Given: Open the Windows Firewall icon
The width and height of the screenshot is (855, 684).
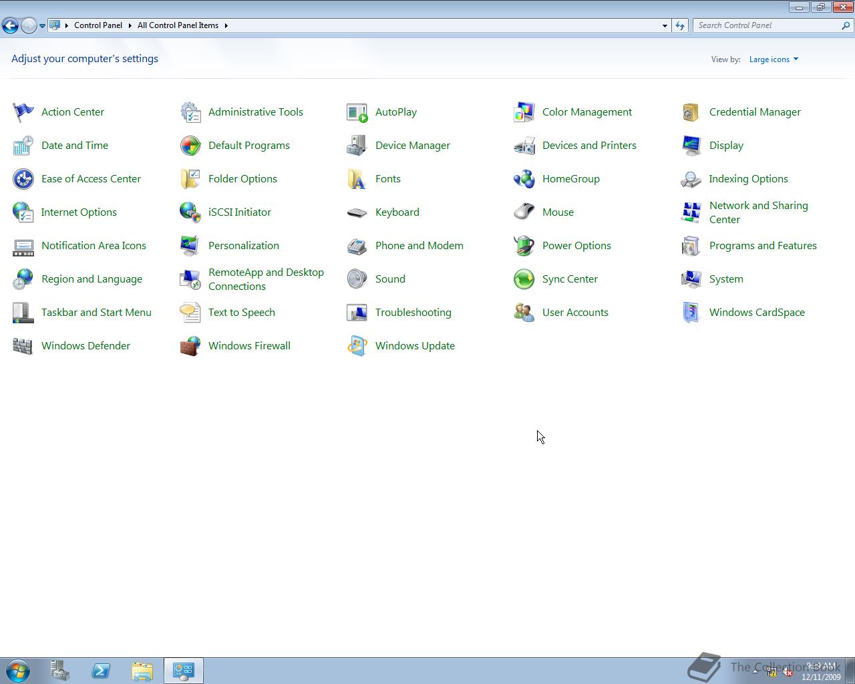Looking at the screenshot, I should [190, 346].
